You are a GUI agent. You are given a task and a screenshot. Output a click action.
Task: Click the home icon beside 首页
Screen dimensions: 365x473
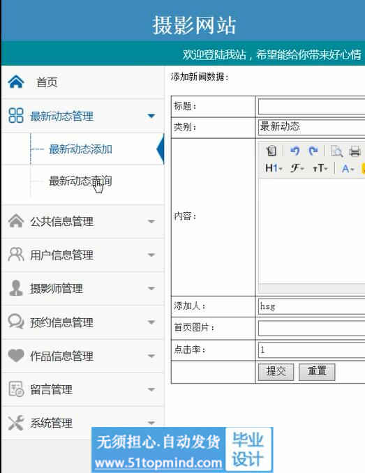point(16,82)
